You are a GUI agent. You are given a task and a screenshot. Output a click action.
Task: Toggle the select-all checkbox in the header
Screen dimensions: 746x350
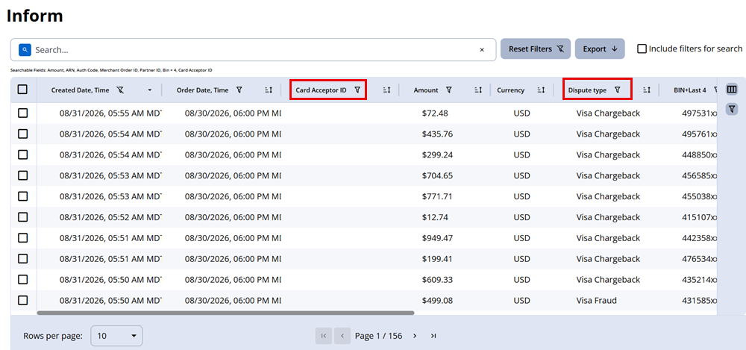(22, 90)
